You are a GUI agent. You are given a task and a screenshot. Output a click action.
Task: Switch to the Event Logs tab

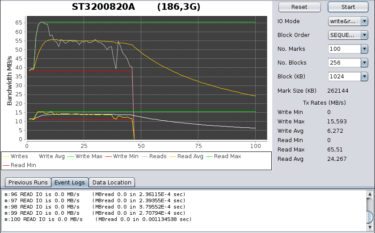click(70, 183)
